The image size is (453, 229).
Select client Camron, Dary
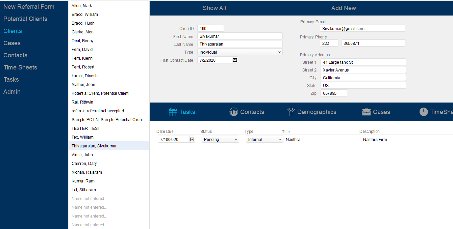click(x=109, y=164)
